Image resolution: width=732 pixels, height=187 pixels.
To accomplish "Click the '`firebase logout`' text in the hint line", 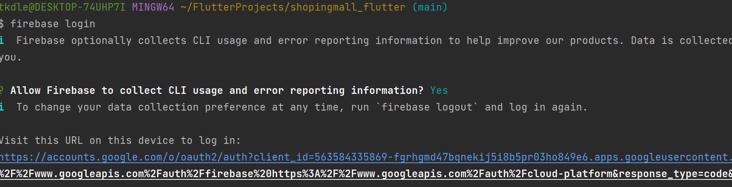I will [427, 107].
